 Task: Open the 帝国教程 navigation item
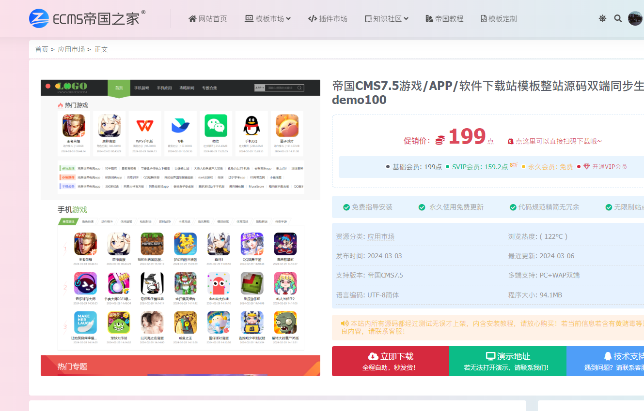pos(444,18)
